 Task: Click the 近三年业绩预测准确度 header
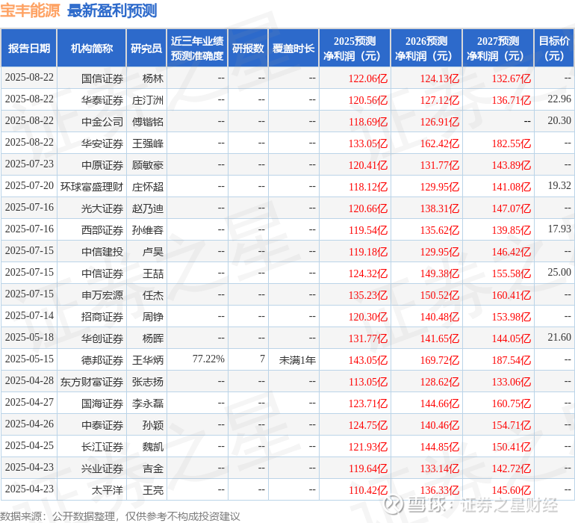(x=197, y=49)
